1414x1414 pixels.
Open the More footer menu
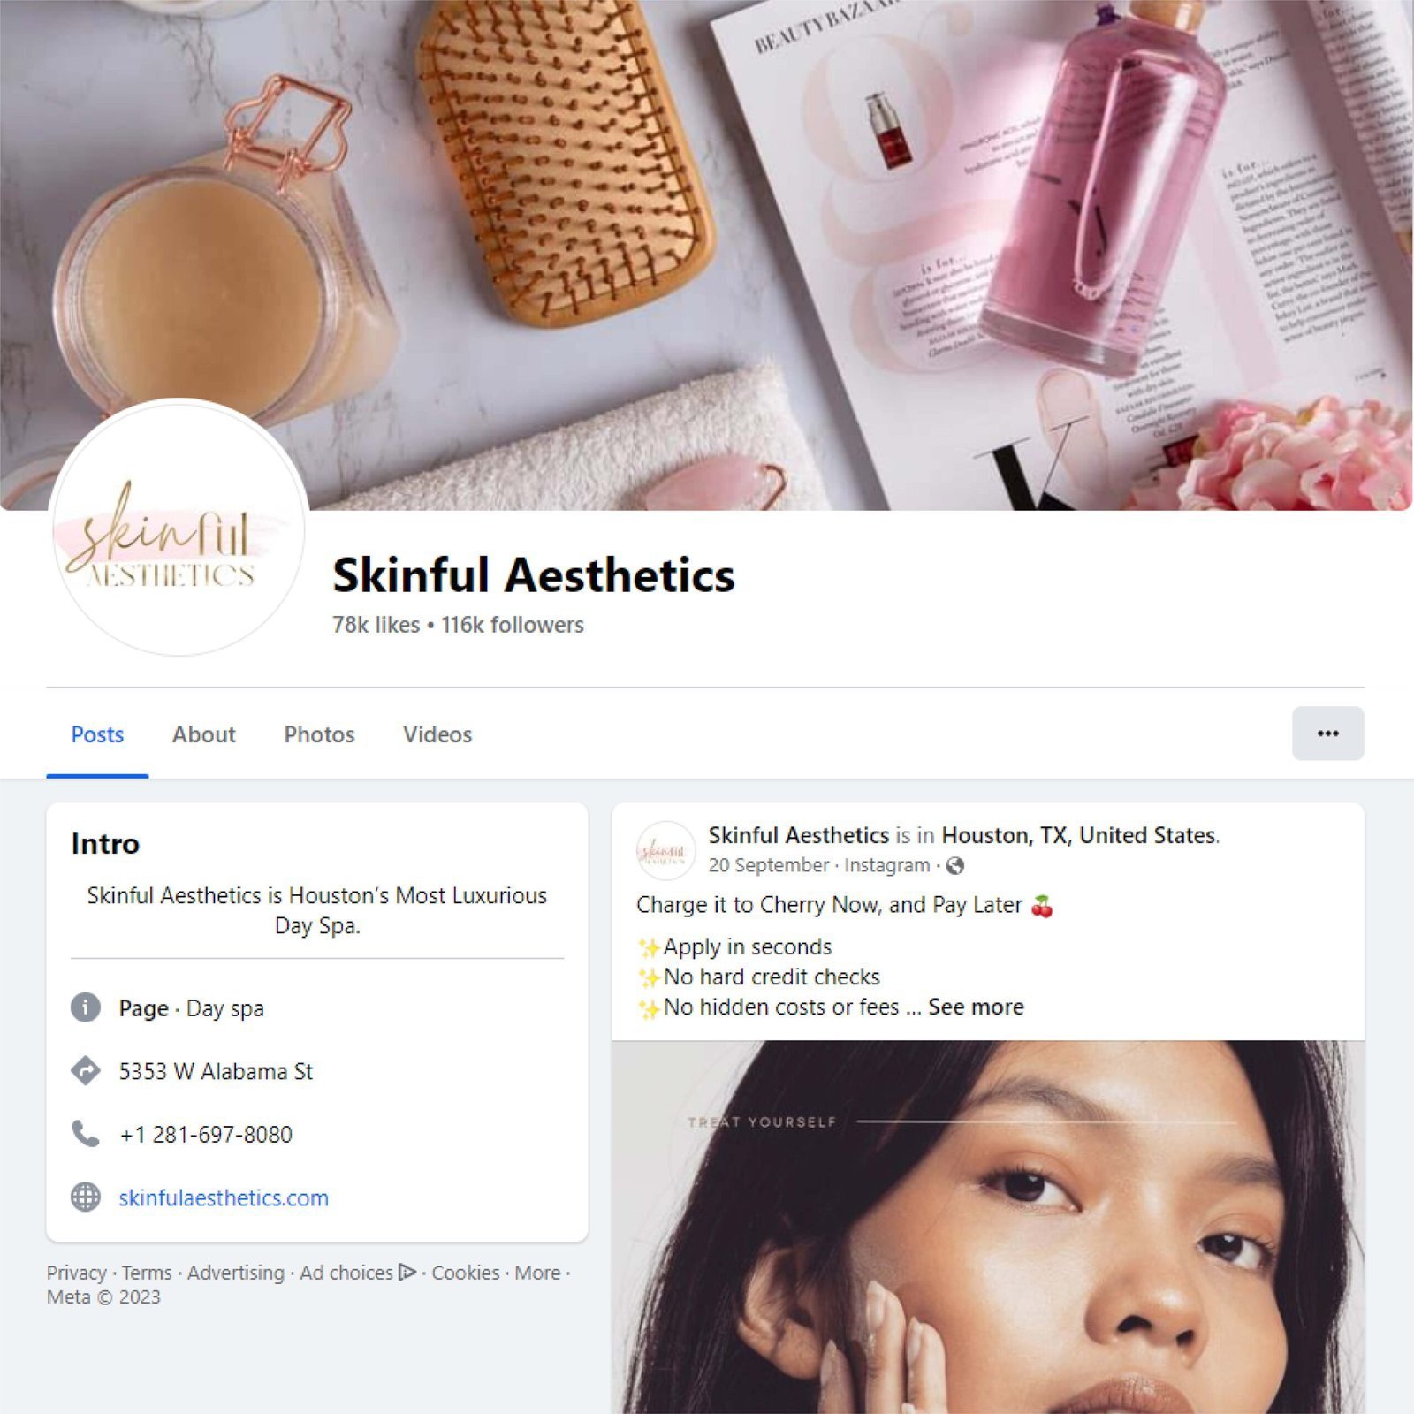(537, 1273)
